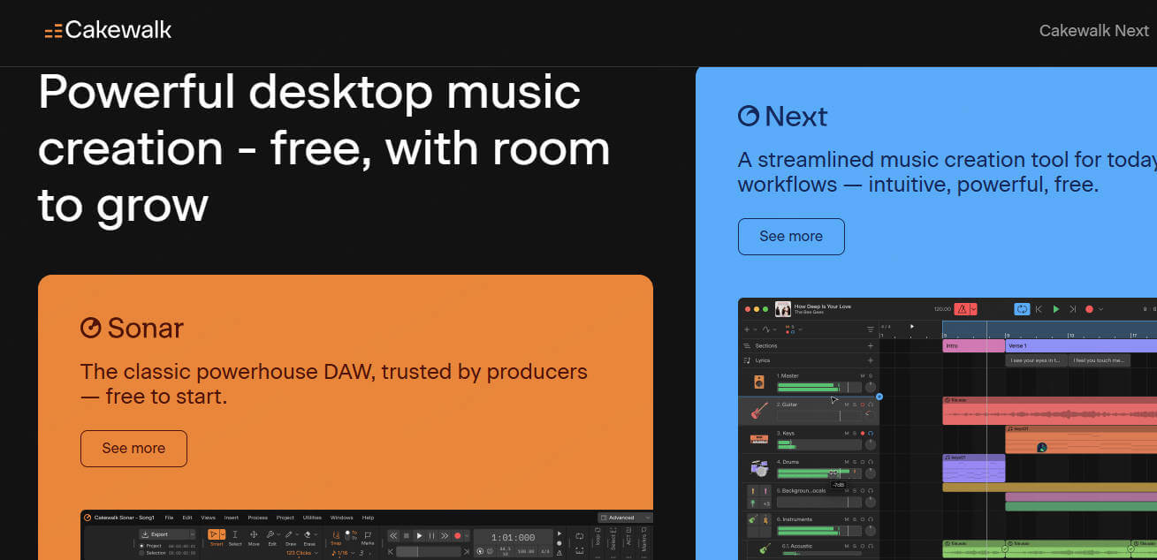Click See more under Next
Screen dimensions: 1157x560
click(x=791, y=236)
